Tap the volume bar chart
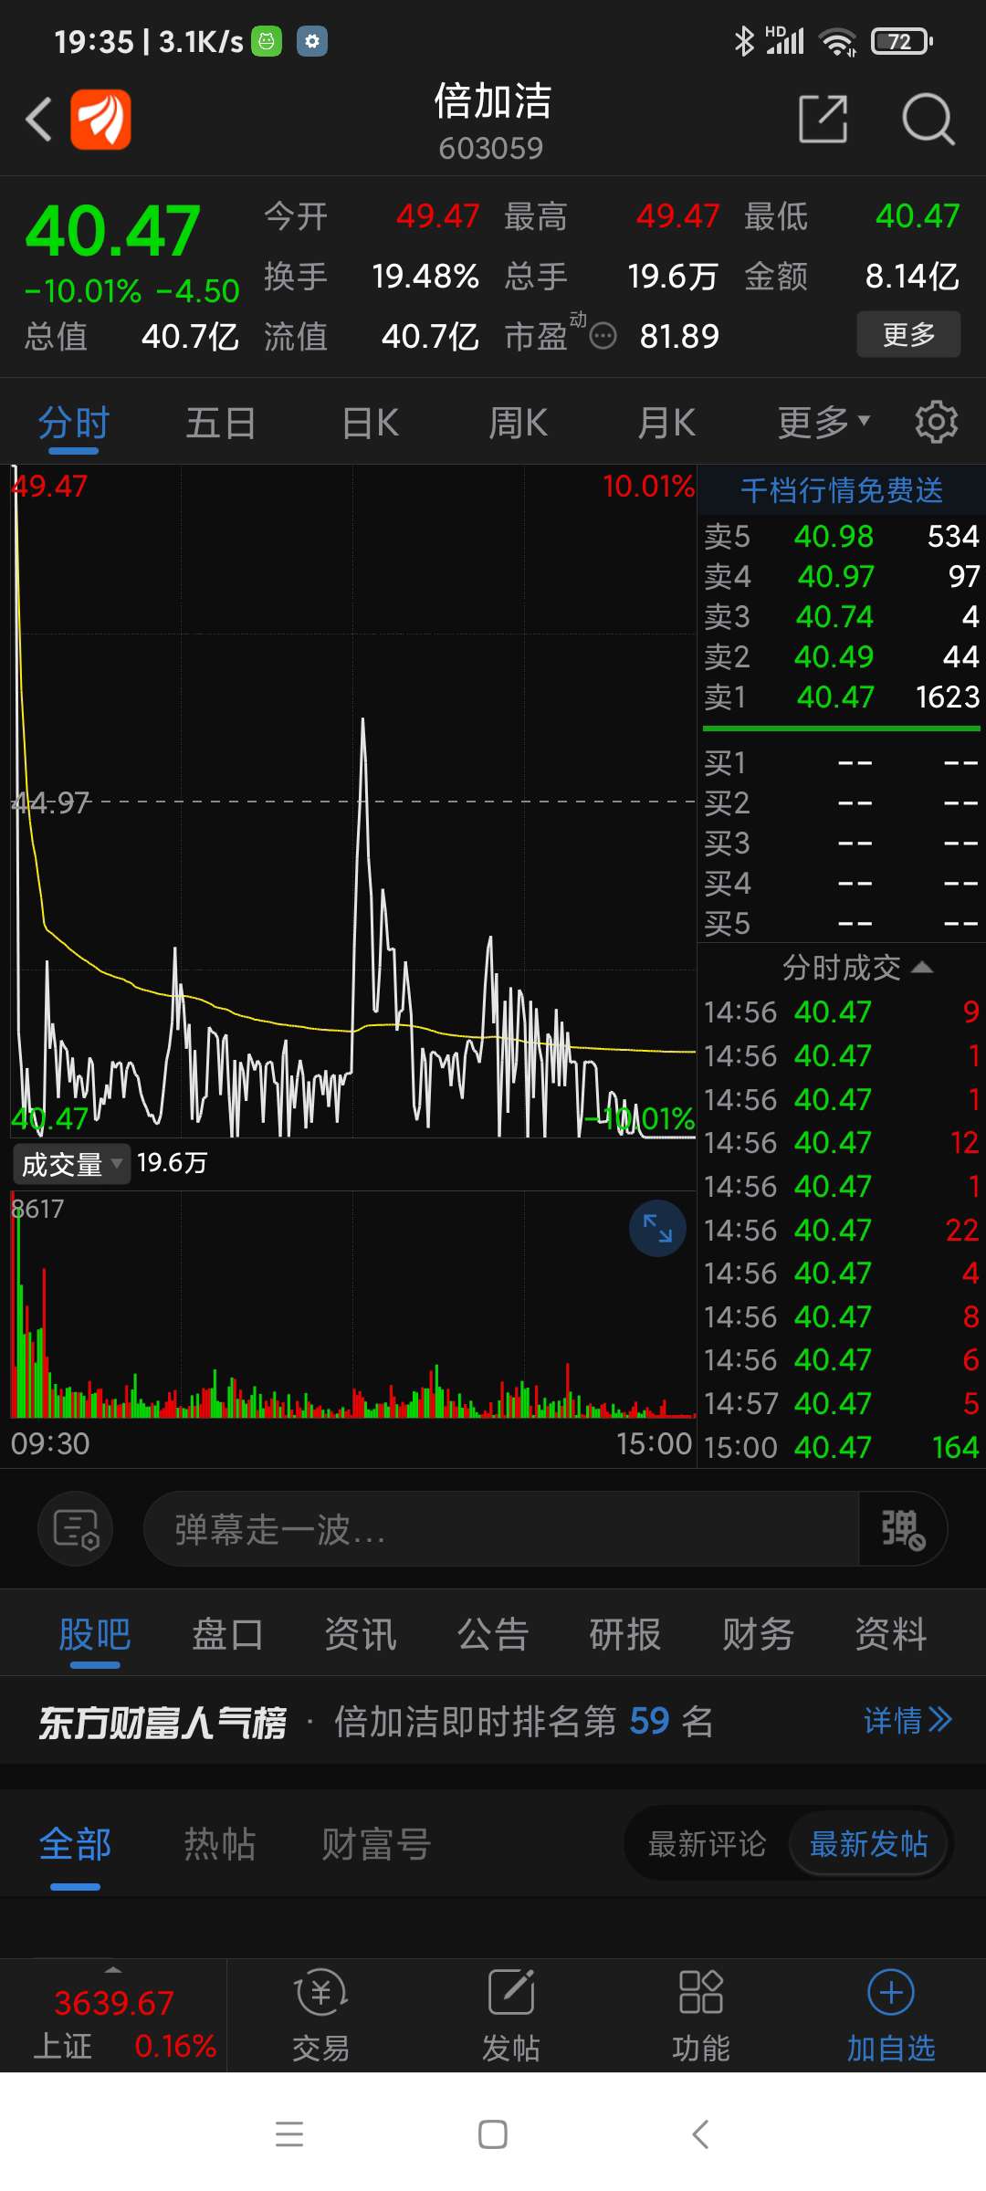The width and height of the screenshot is (986, 2191). (x=353, y=1305)
